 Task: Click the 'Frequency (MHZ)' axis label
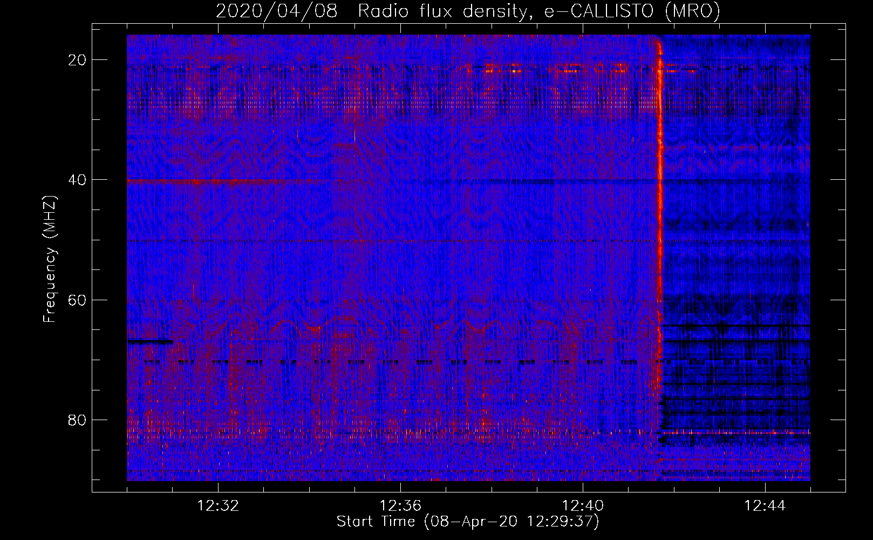pyautogui.click(x=50, y=259)
